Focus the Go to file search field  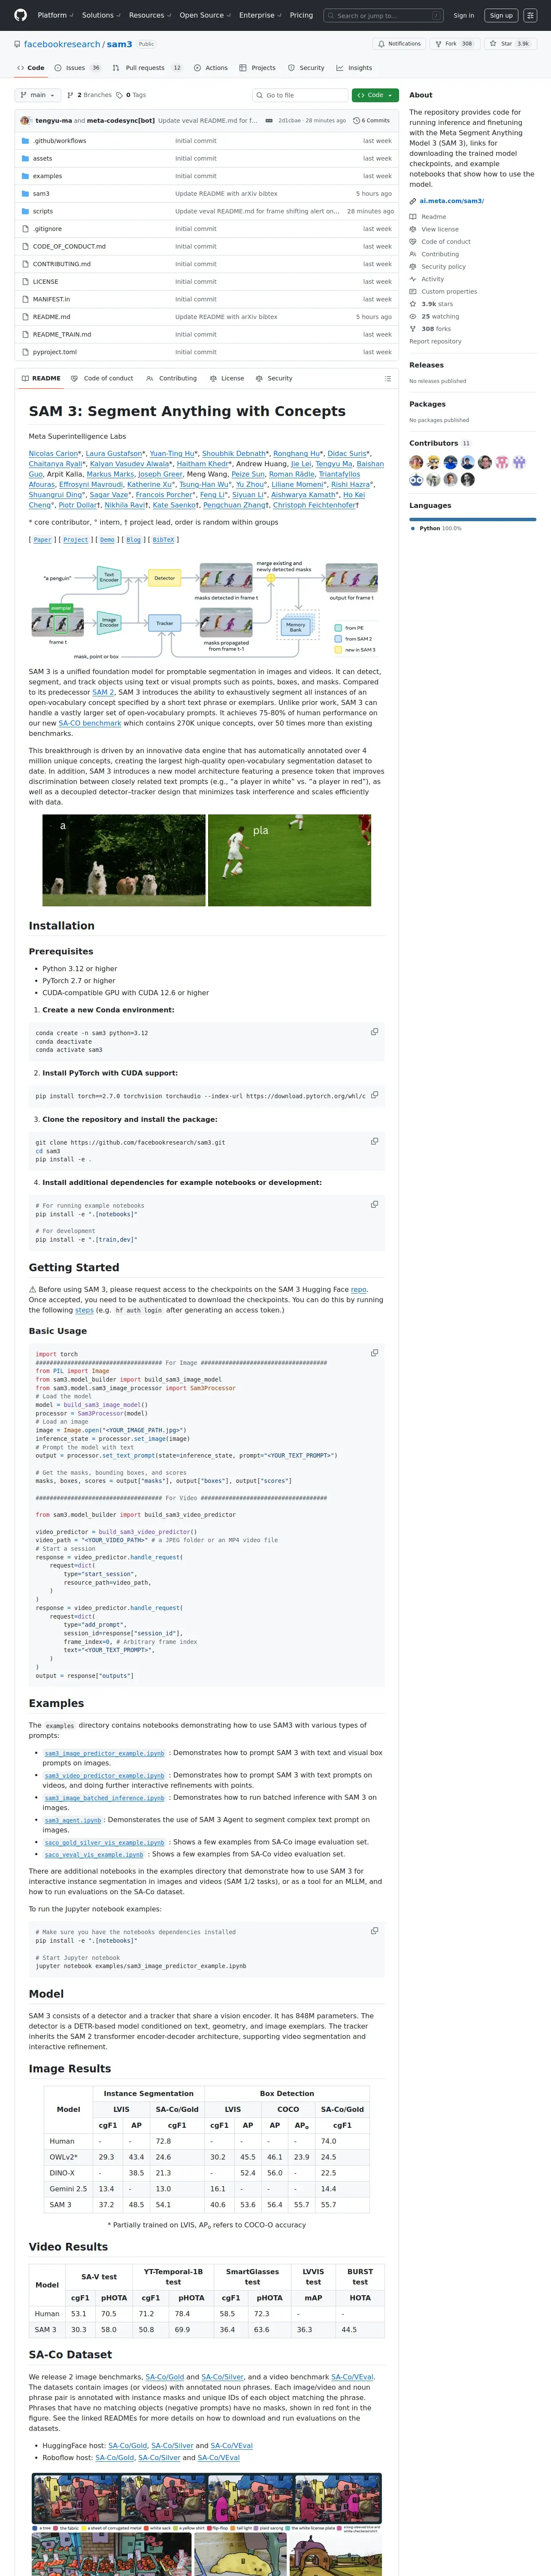pyautogui.click(x=299, y=95)
